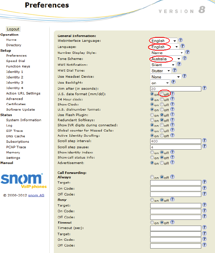
Task: Click help icon next to Dim after field
Action: [204, 88]
